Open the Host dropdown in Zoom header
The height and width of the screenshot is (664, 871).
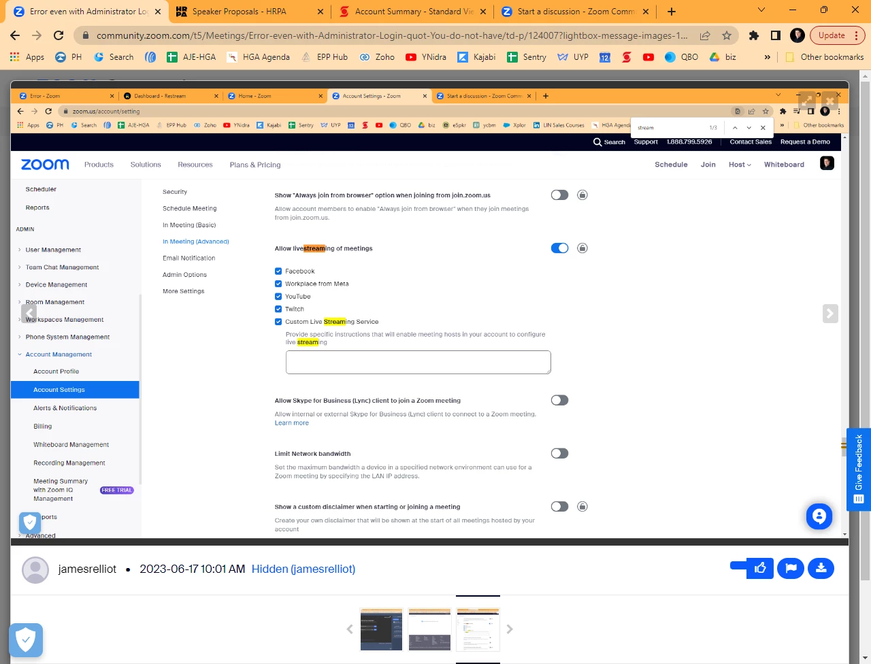pos(740,165)
